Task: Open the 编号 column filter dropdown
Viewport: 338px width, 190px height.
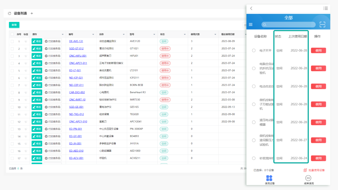Action: pyautogui.click(x=93, y=35)
